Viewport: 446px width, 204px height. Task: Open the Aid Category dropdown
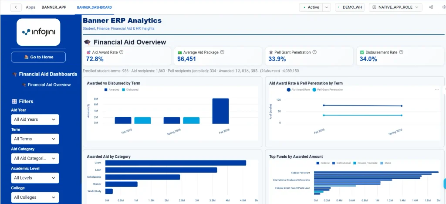[x=35, y=159]
